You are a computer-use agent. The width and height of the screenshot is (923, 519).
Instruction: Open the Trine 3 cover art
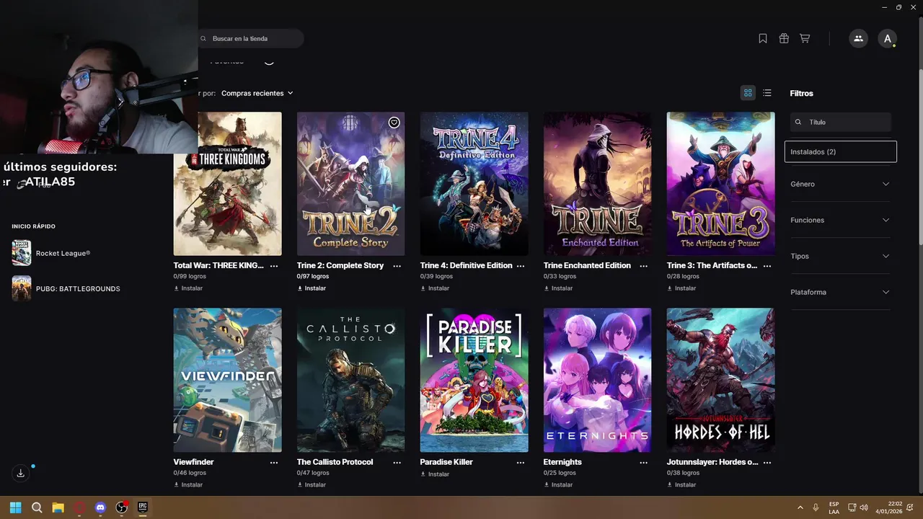[721, 184]
